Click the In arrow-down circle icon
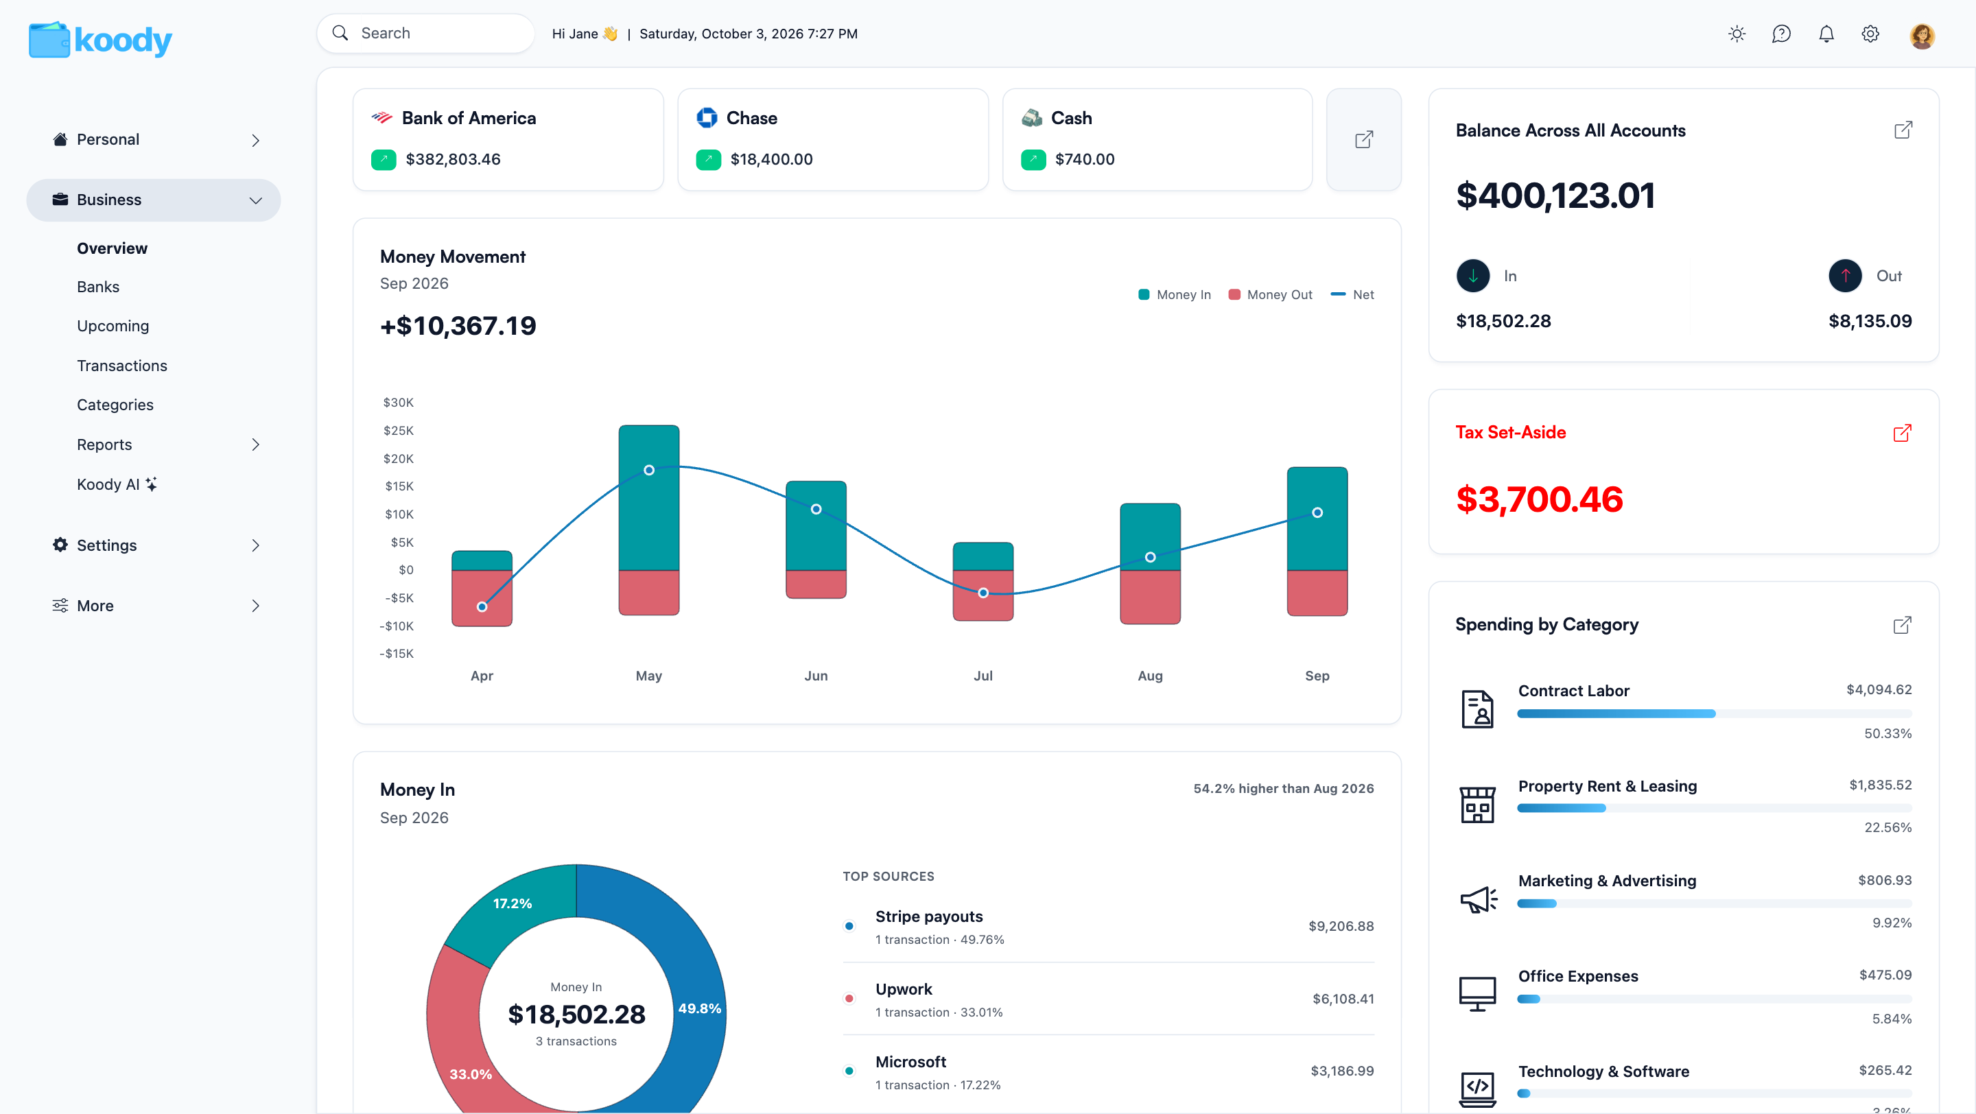The width and height of the screenshot is (1976, 1114). (x=1473, y=276)
